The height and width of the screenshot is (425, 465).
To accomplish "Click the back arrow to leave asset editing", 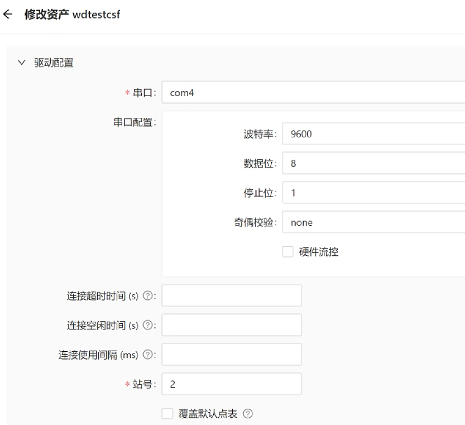I will click(x=8, y=15).
